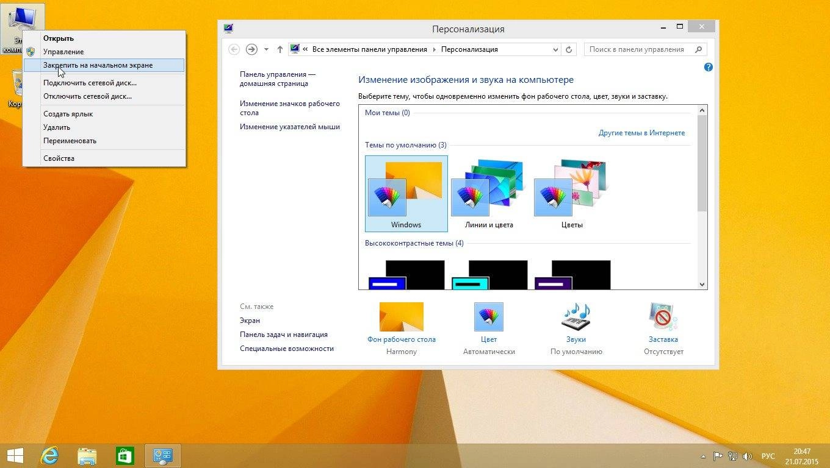Select the Линии и цвета theme

pyautogui.click(x=489, y=194)
